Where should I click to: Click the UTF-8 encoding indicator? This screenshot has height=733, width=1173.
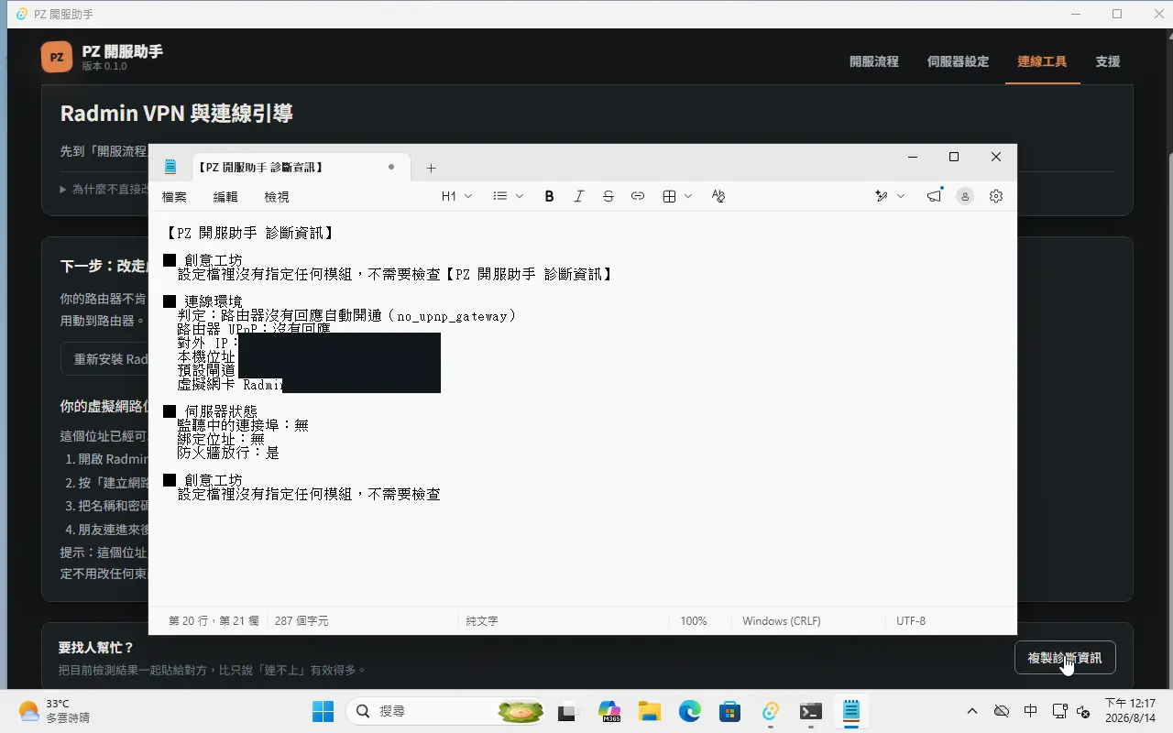pos(911,621)
